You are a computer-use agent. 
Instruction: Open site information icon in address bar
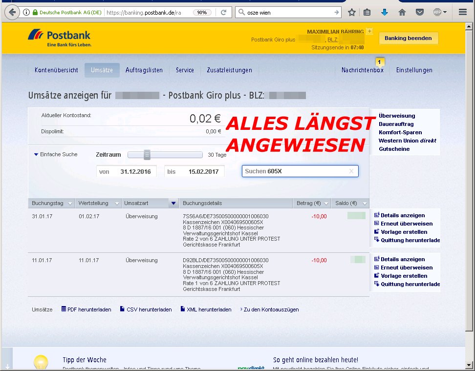click(x=26, y=12)
